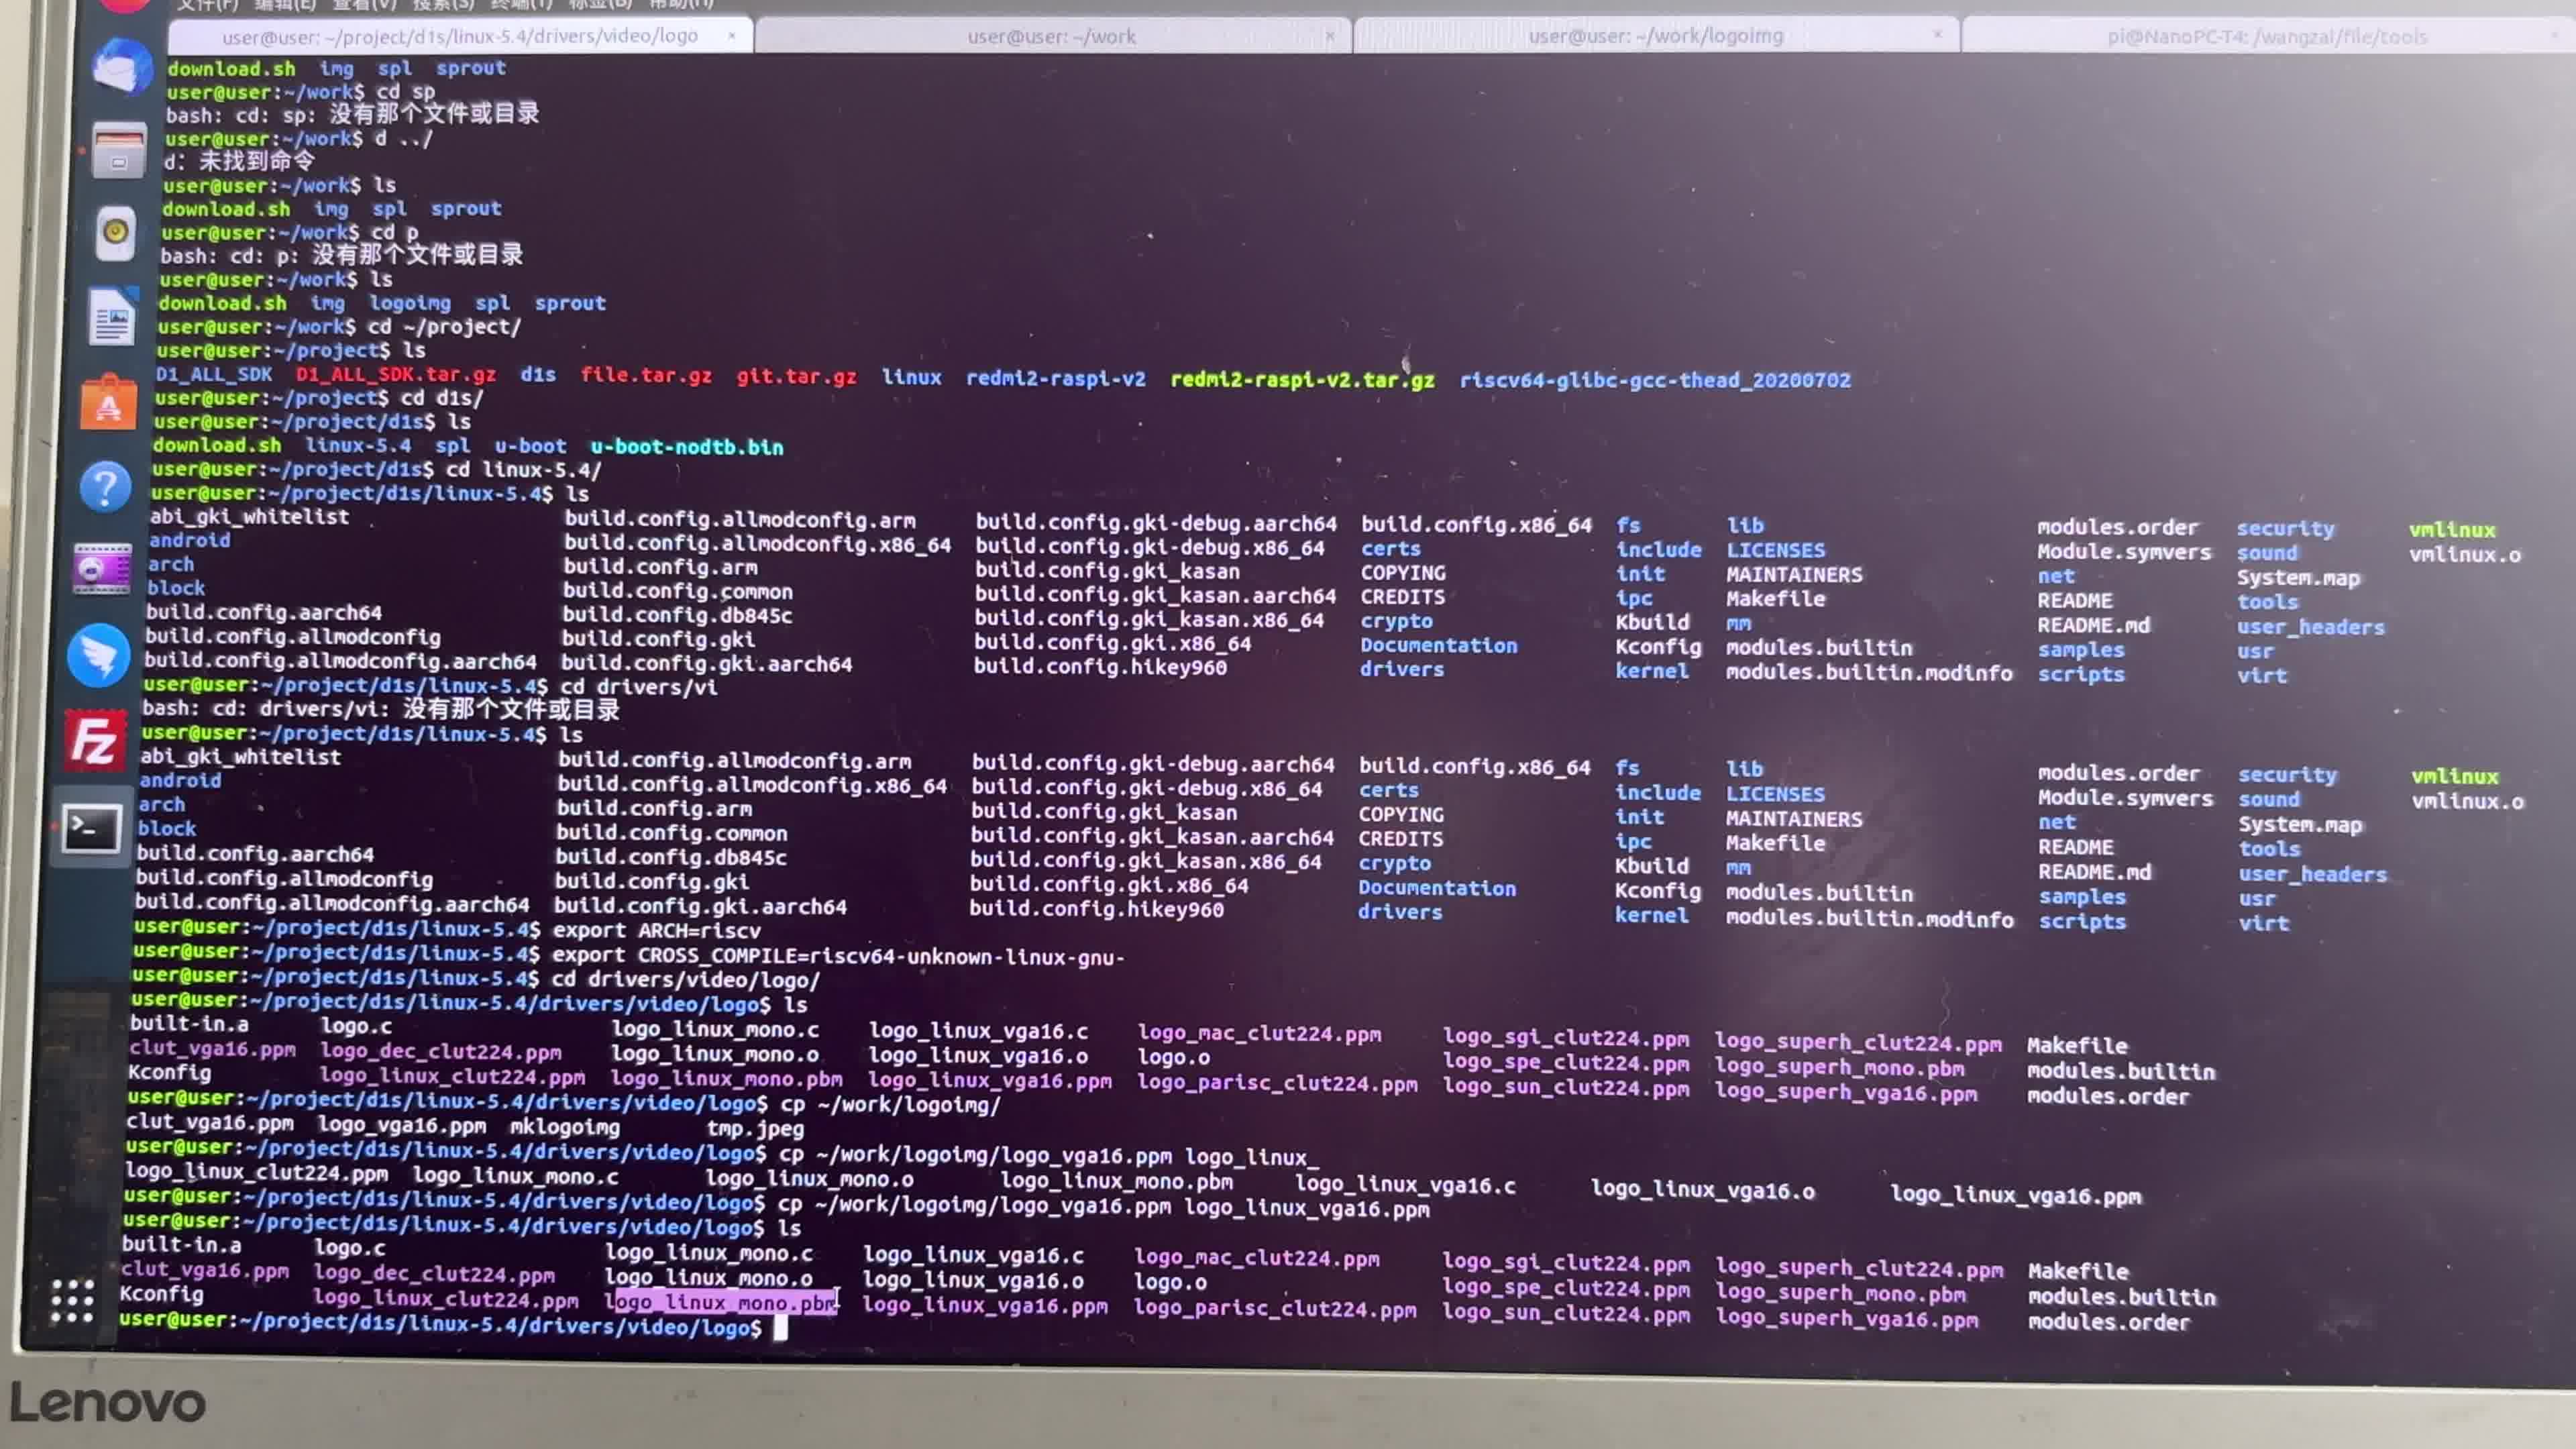Close the drivers/video/logo tab

pos(732,35)
